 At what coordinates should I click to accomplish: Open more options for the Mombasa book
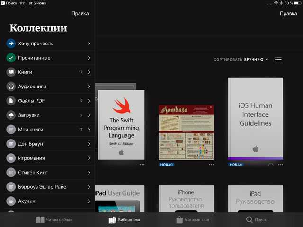[x=211, y=165]
